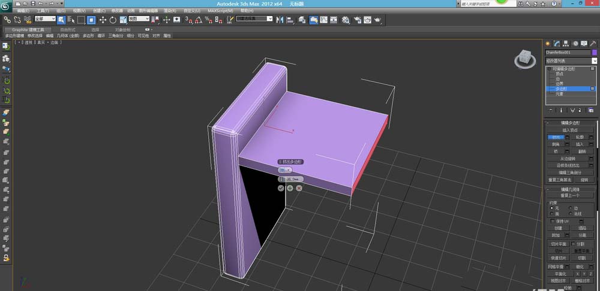The width and height of the screenshot is (600, 291).
Task: Switch to the Hierarchy command panel tab
Action: 566,44
